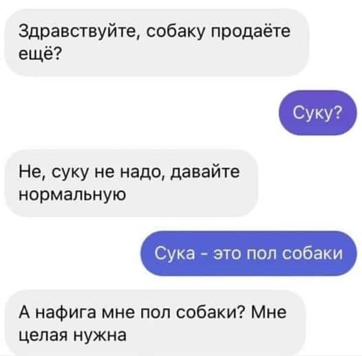Click the word 'нормальную' in gray bubble
The height and width of the screenshot is (356, 362).
point(72,194)
